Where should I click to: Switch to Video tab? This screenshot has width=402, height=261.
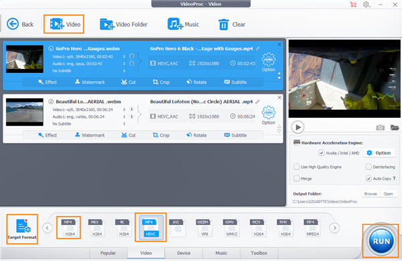pyautogui.click(x=146, y=253)
